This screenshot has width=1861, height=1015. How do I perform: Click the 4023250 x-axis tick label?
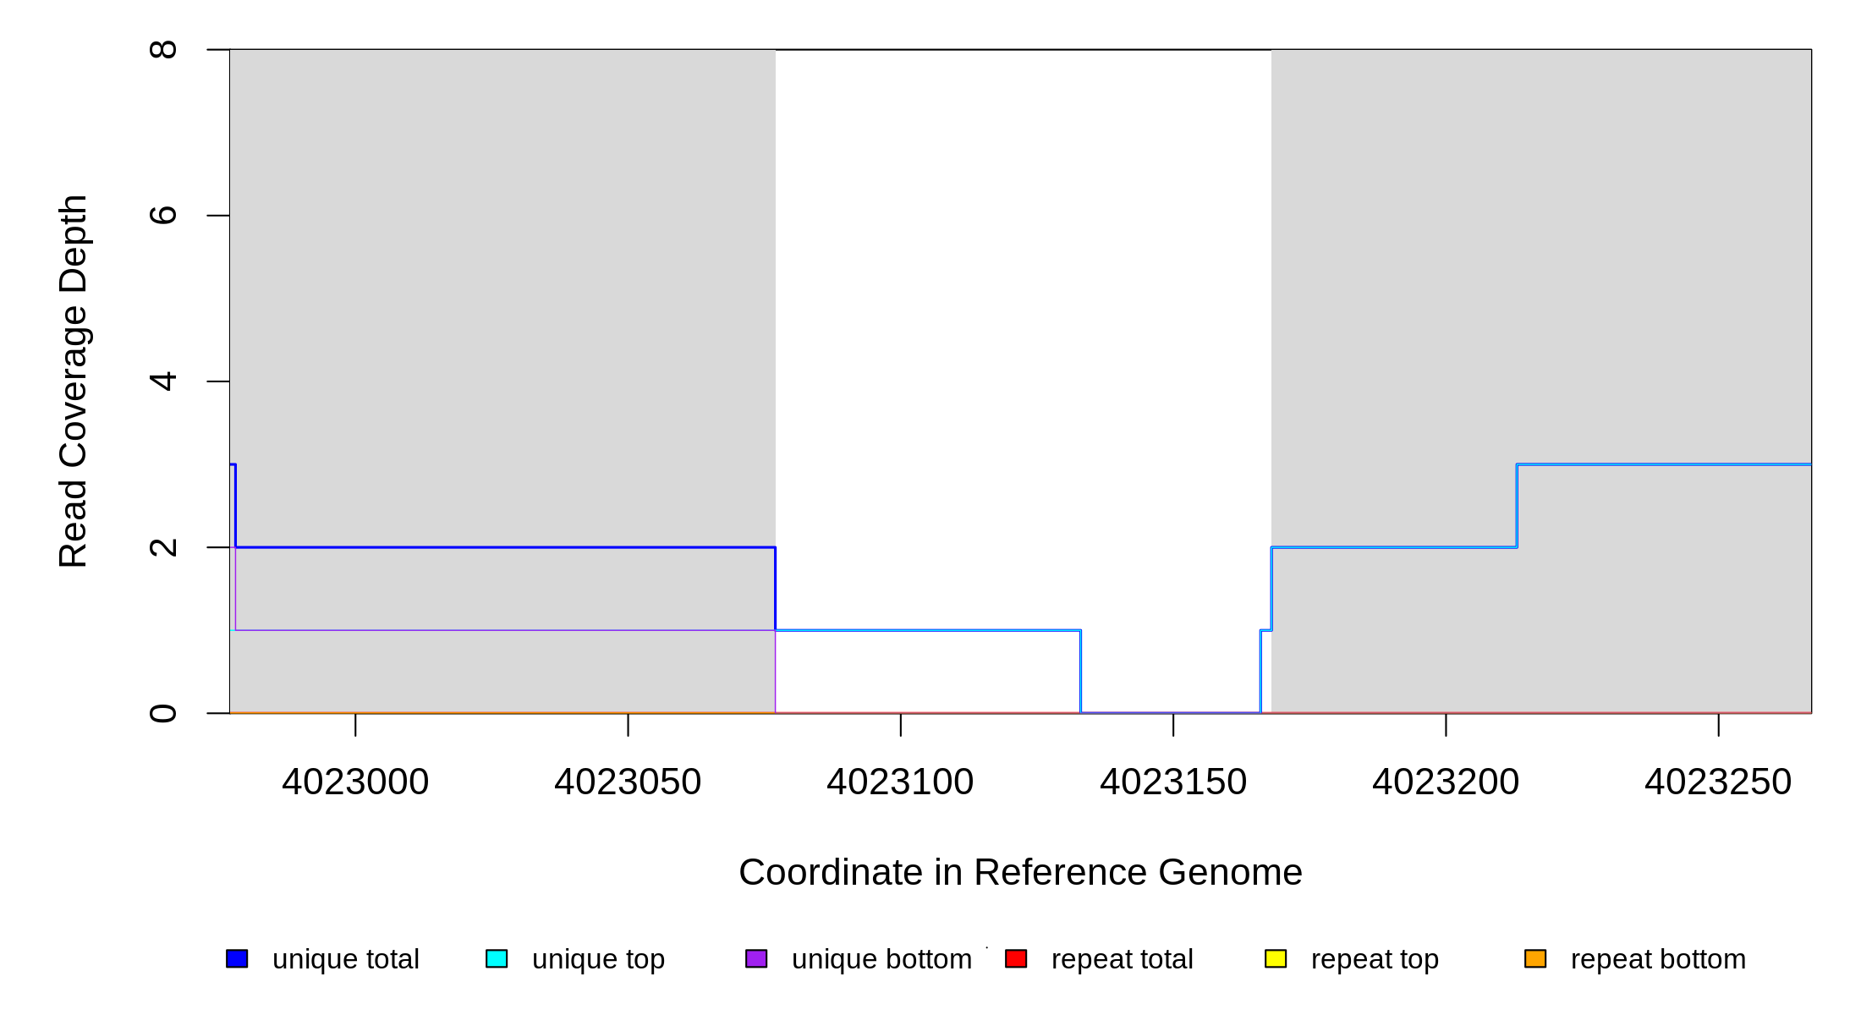click(x=1718, y=782)
